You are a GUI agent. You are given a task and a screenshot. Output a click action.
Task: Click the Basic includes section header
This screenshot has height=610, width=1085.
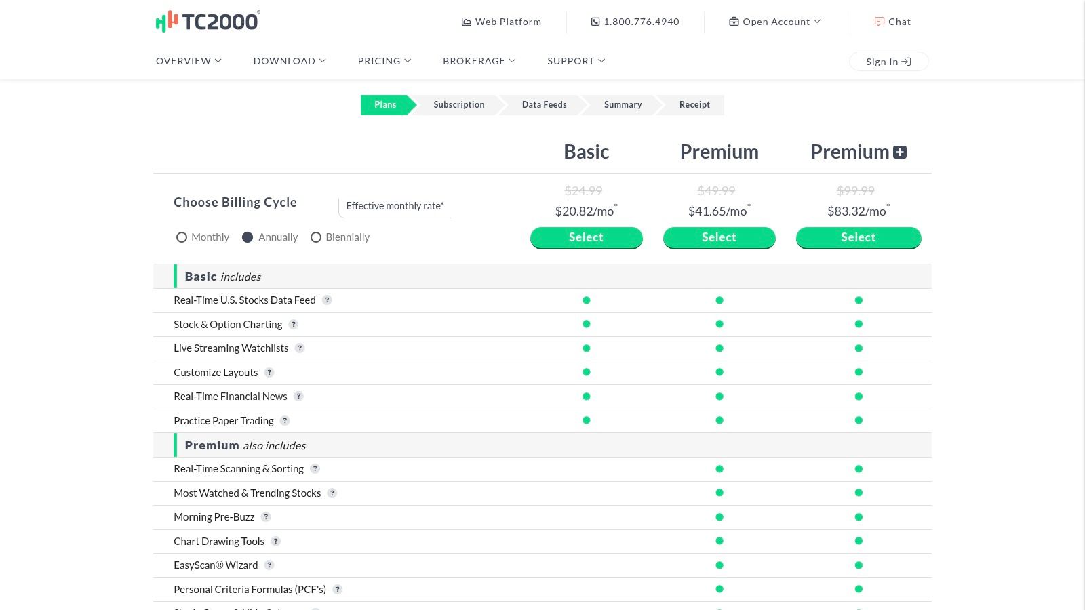(x=542, y=277)
